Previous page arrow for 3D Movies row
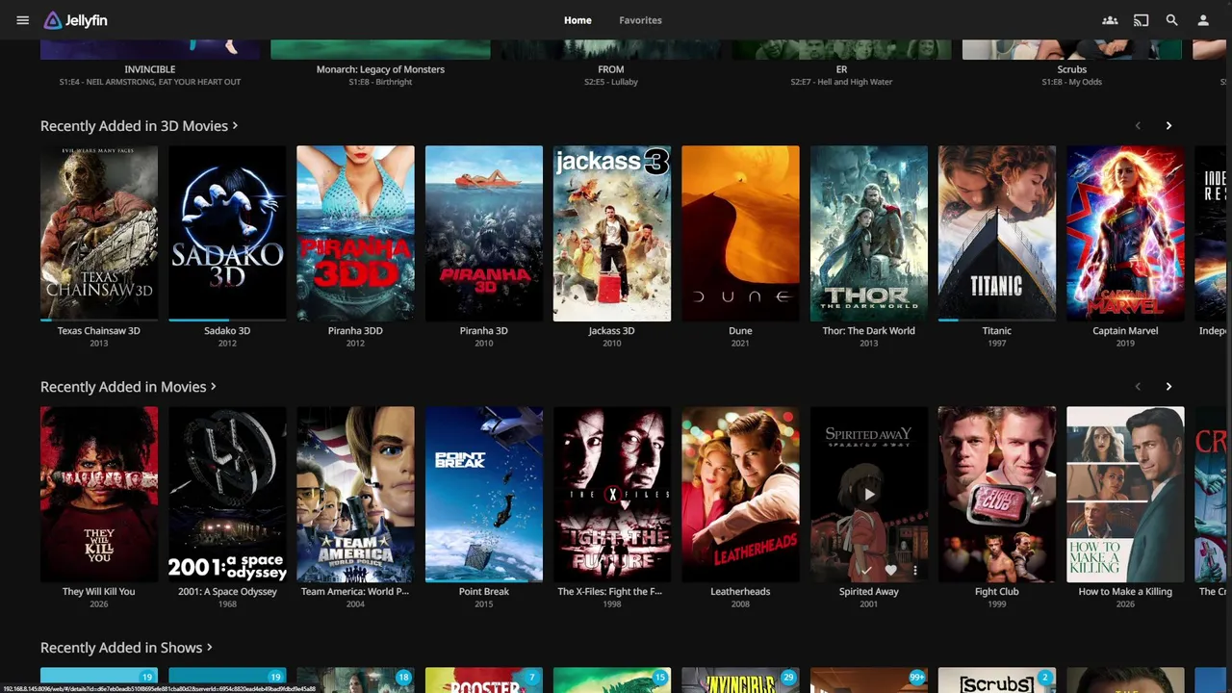 1138,126
